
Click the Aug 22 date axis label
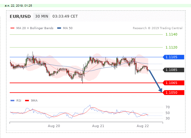pyautogui.click(x=143, y=126)
